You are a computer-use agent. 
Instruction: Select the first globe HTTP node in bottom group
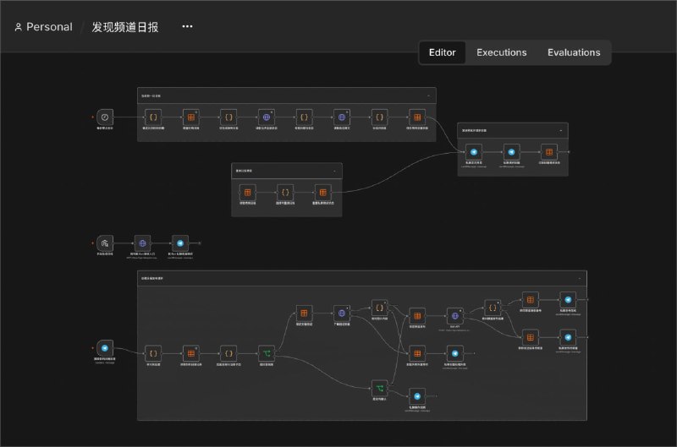[x=342, y=313]
